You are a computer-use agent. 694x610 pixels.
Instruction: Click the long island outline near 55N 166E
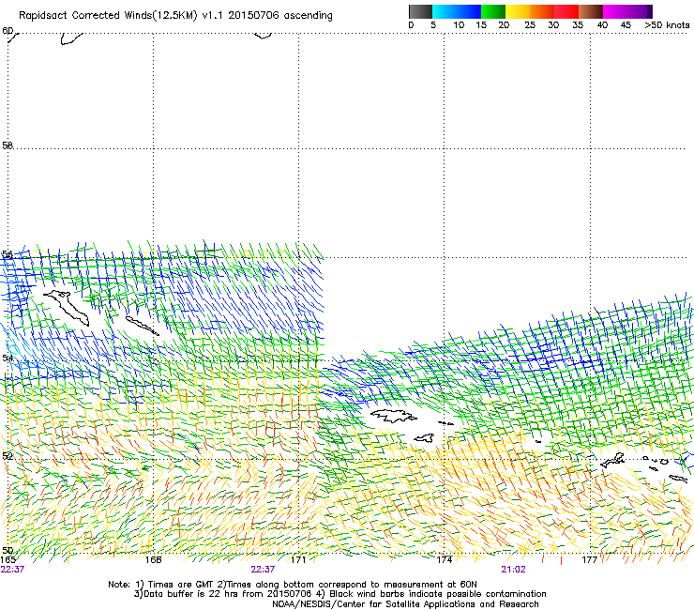pyautogui.click(x=67, y=307)
